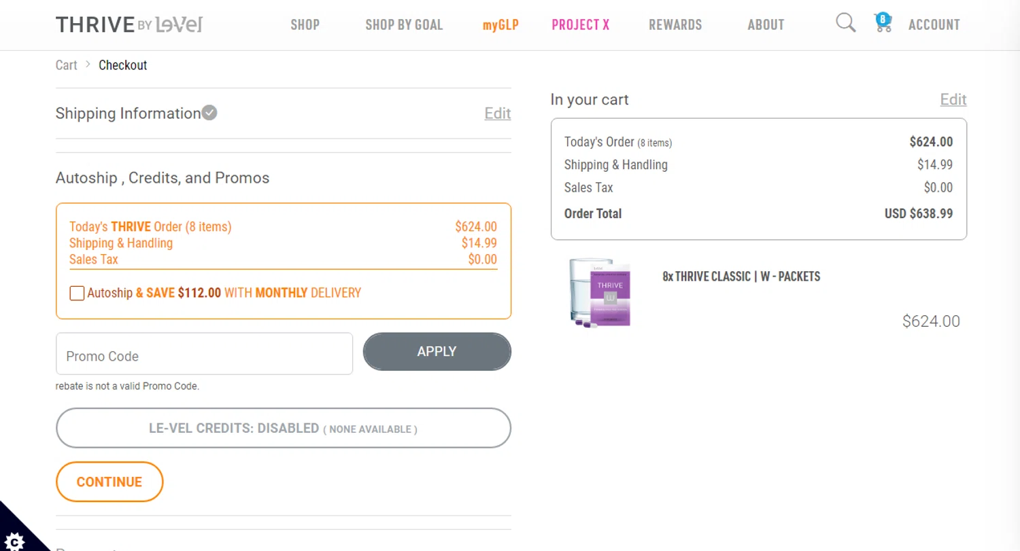Open the shopping cart icon
The image size is (1020, 551).
coord(883,24)
